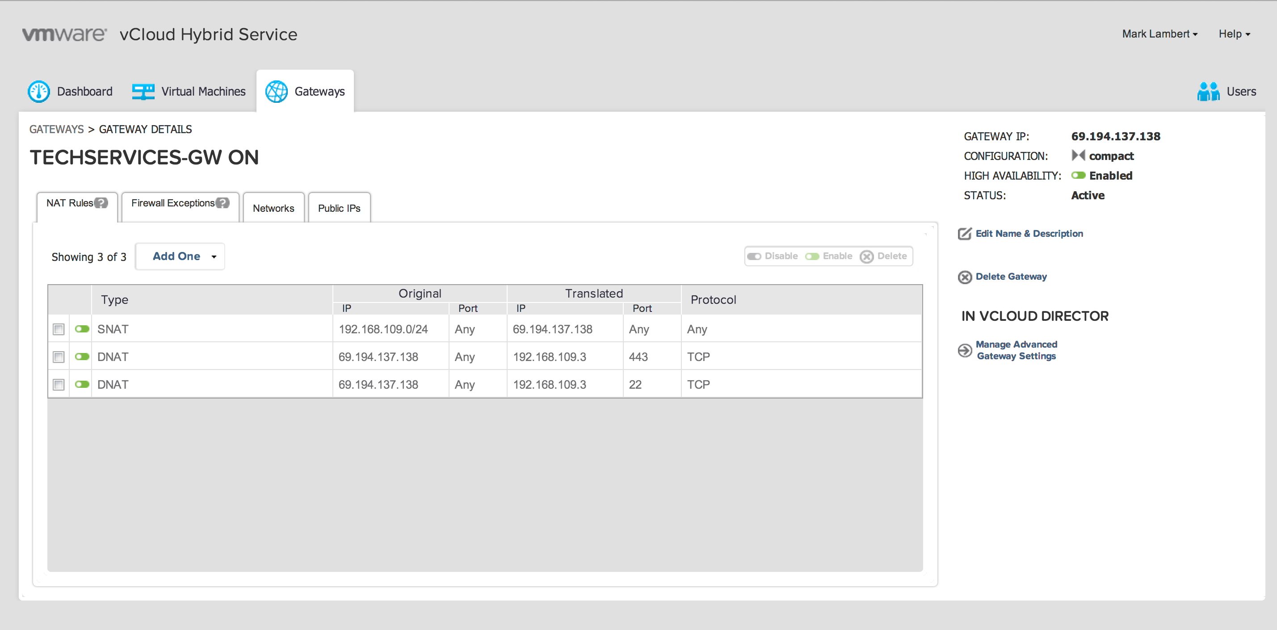This screenshot has width=1277, height=630.
Task: Open the Help dropdown menu
Action: tap(1234, 34)
